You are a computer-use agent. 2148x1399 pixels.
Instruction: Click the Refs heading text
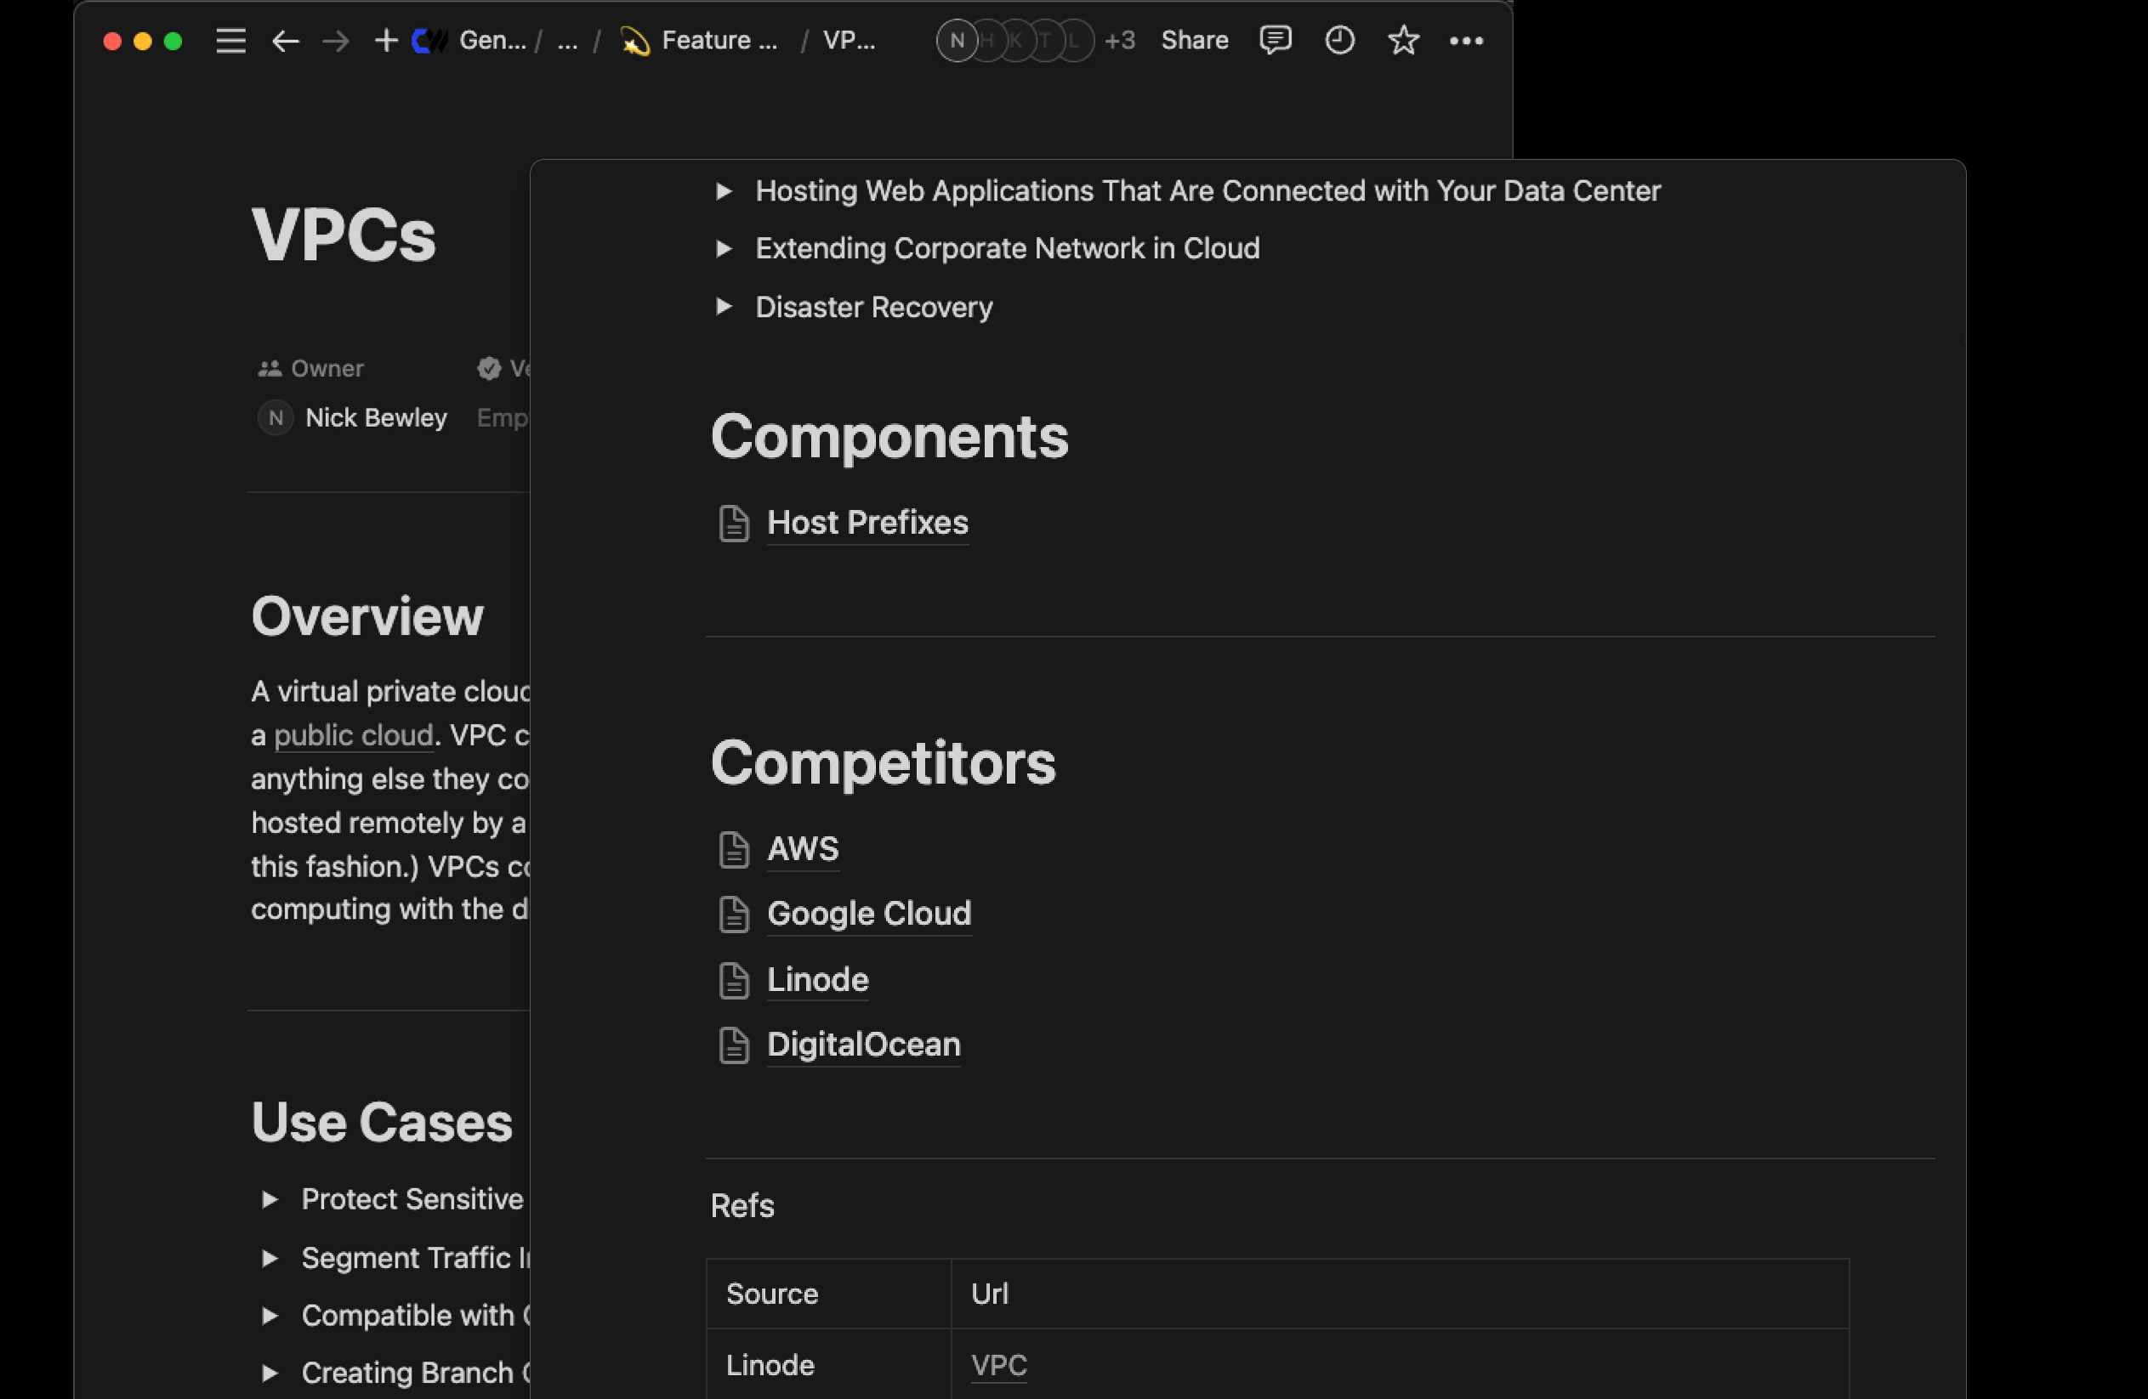pos(742,1207)
